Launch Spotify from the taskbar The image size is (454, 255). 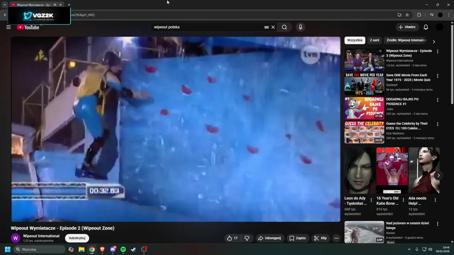pyautogui.click(x=123, y=249)
